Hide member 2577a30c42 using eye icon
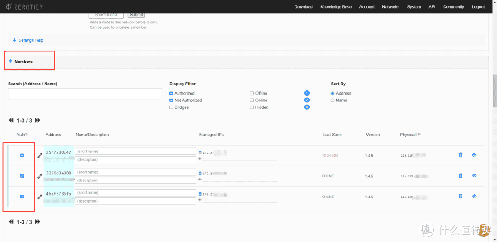 point(474,155)
